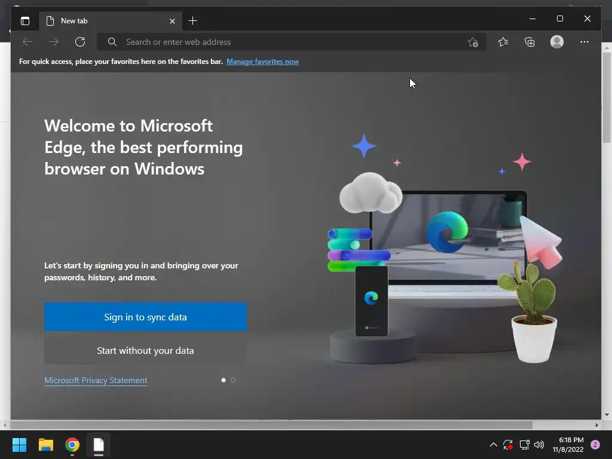Minimize the Edge browser window

point(533,19)
